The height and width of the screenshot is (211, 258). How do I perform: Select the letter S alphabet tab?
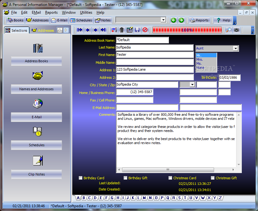179,198
